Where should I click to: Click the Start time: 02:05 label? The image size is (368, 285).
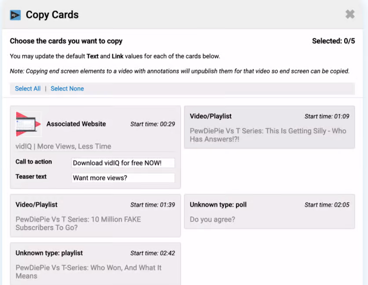click(327, 205)
